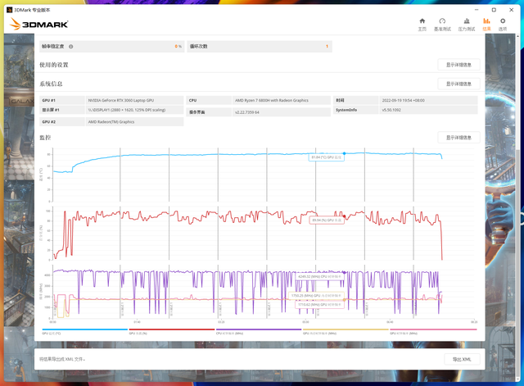Toggle the purple CPU clock legend
Viewport: 524px width, 386px height.
click(259, 331)
